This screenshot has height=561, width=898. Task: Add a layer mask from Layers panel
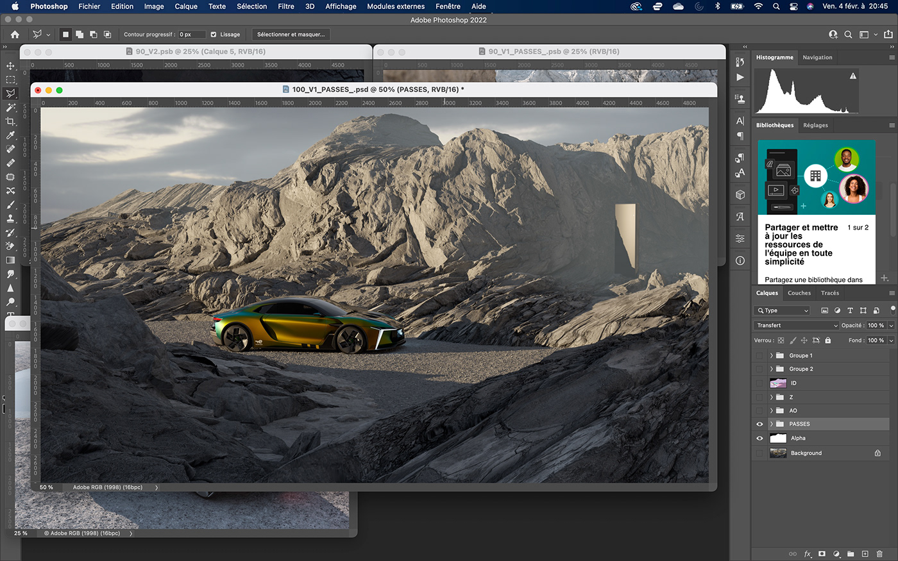click(822, 554)
